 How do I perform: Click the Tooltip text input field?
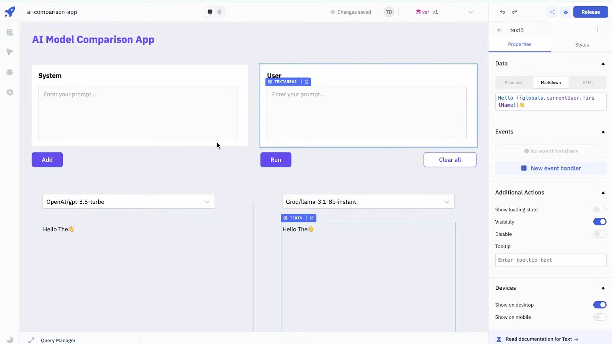(551, 260)
